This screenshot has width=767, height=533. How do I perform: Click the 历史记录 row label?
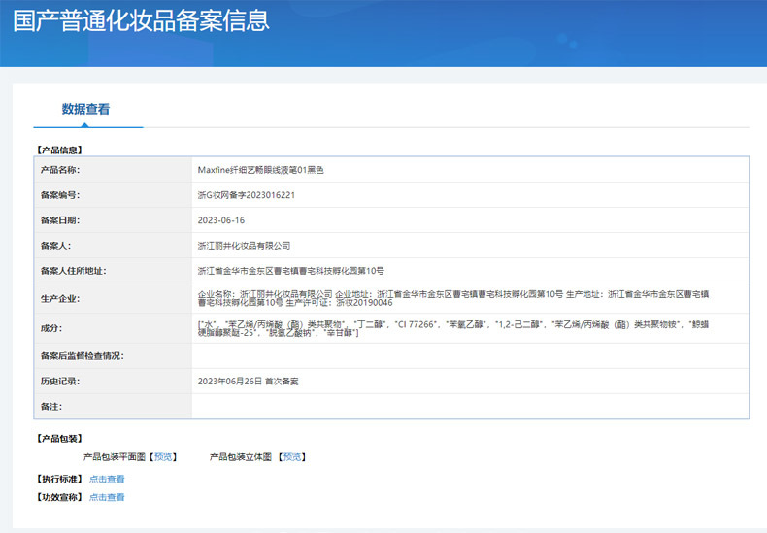point(60,382)
